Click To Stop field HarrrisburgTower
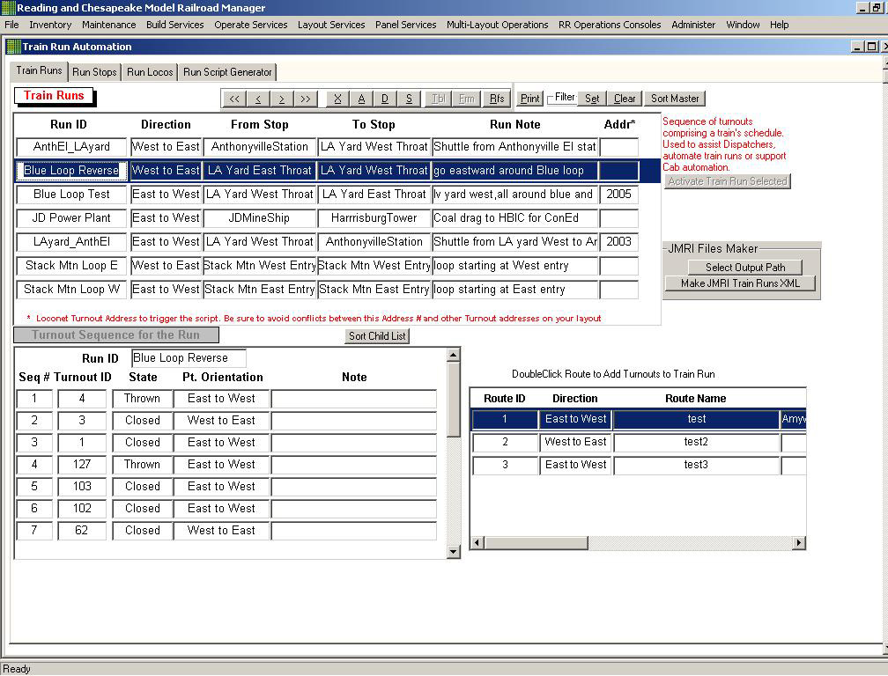 pos(374,218)
